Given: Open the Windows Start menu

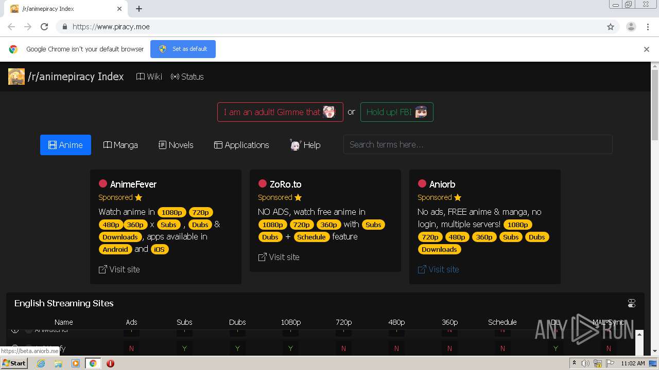Looking at the screenshot, I should pyautogui.click(x=14, y=363).
